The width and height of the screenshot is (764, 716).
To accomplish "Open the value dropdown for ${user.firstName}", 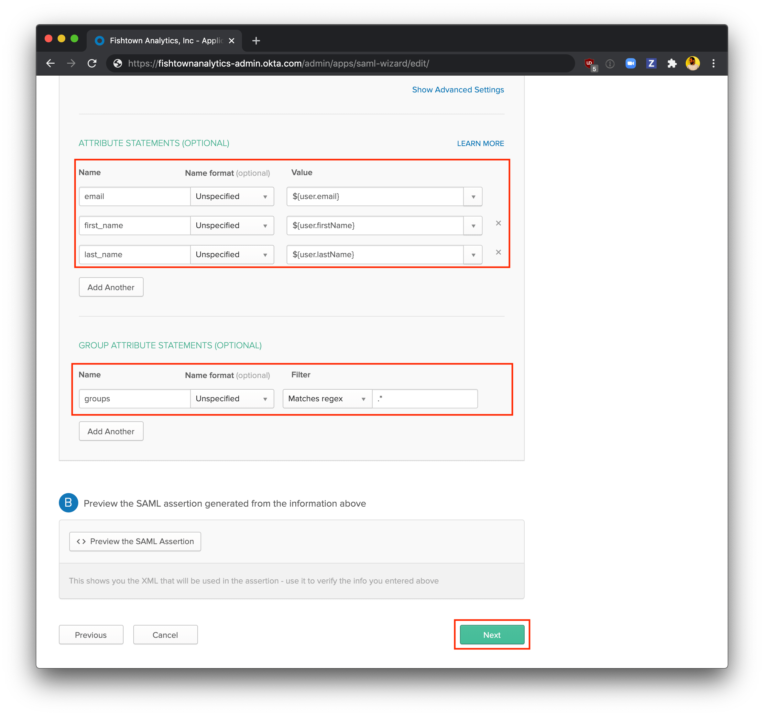I will 472,225.
